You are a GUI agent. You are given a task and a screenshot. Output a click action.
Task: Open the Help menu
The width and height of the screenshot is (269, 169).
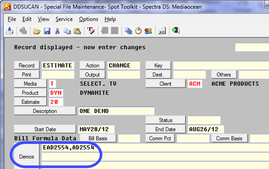point(110,19)
